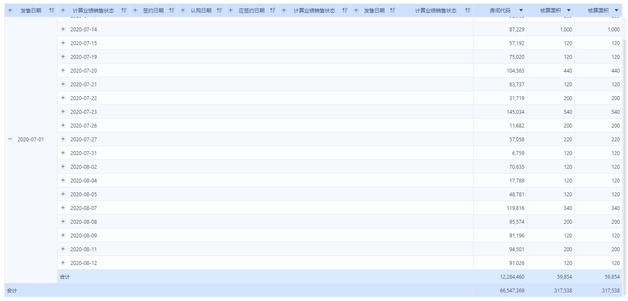Image resolution: width=628 pixels, height=301 pixels.
Task: Click the 房间代码 header label
Action: [500, 10]
